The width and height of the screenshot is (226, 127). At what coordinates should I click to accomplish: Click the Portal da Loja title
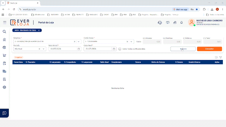(46, 23)
